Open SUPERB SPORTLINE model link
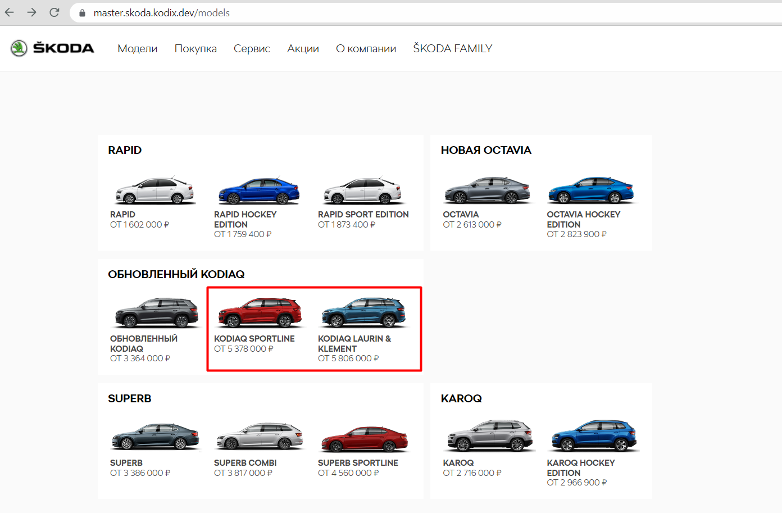Screen dimensions: 782x513 coord(358,463)
